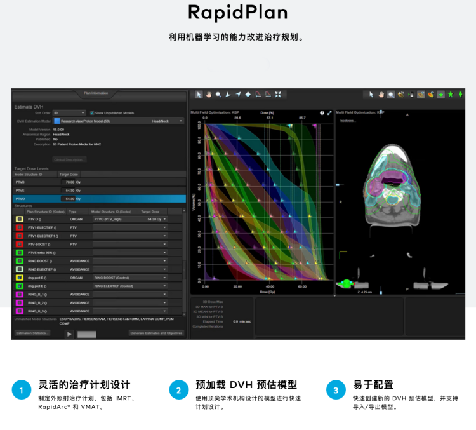Image resolution: width=476 pixels, height=430 pixels.
Task: Select the pan hand tool in DVH toolbar
Action: pyautogui.click(x=209, y=95)
